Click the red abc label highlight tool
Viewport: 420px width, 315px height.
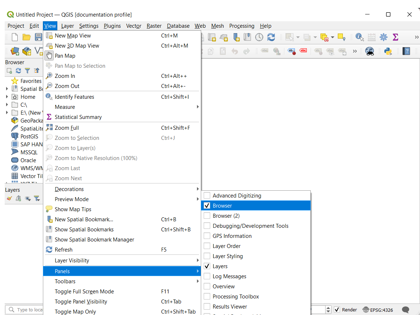tap(303, 50)
